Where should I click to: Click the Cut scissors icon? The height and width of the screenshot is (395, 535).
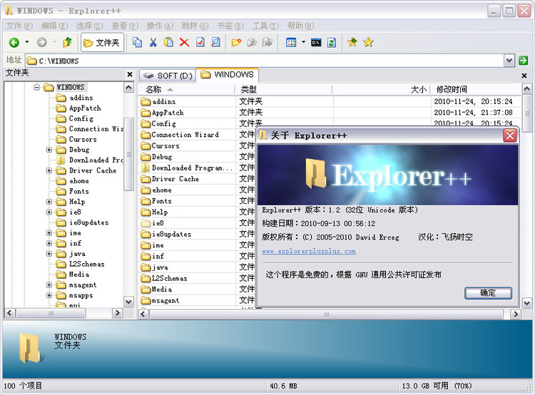[x=153, y=42]
